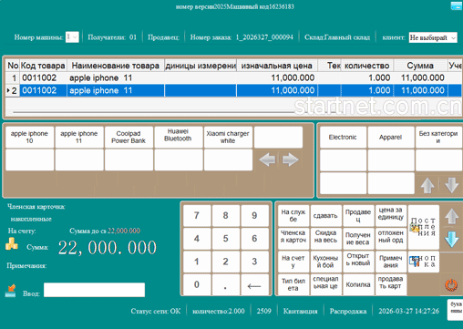Expand the клиент Не выбирай dropdown
Image resolution: width=463 pixels, height=329 pixels.
(x=433, y=37)
